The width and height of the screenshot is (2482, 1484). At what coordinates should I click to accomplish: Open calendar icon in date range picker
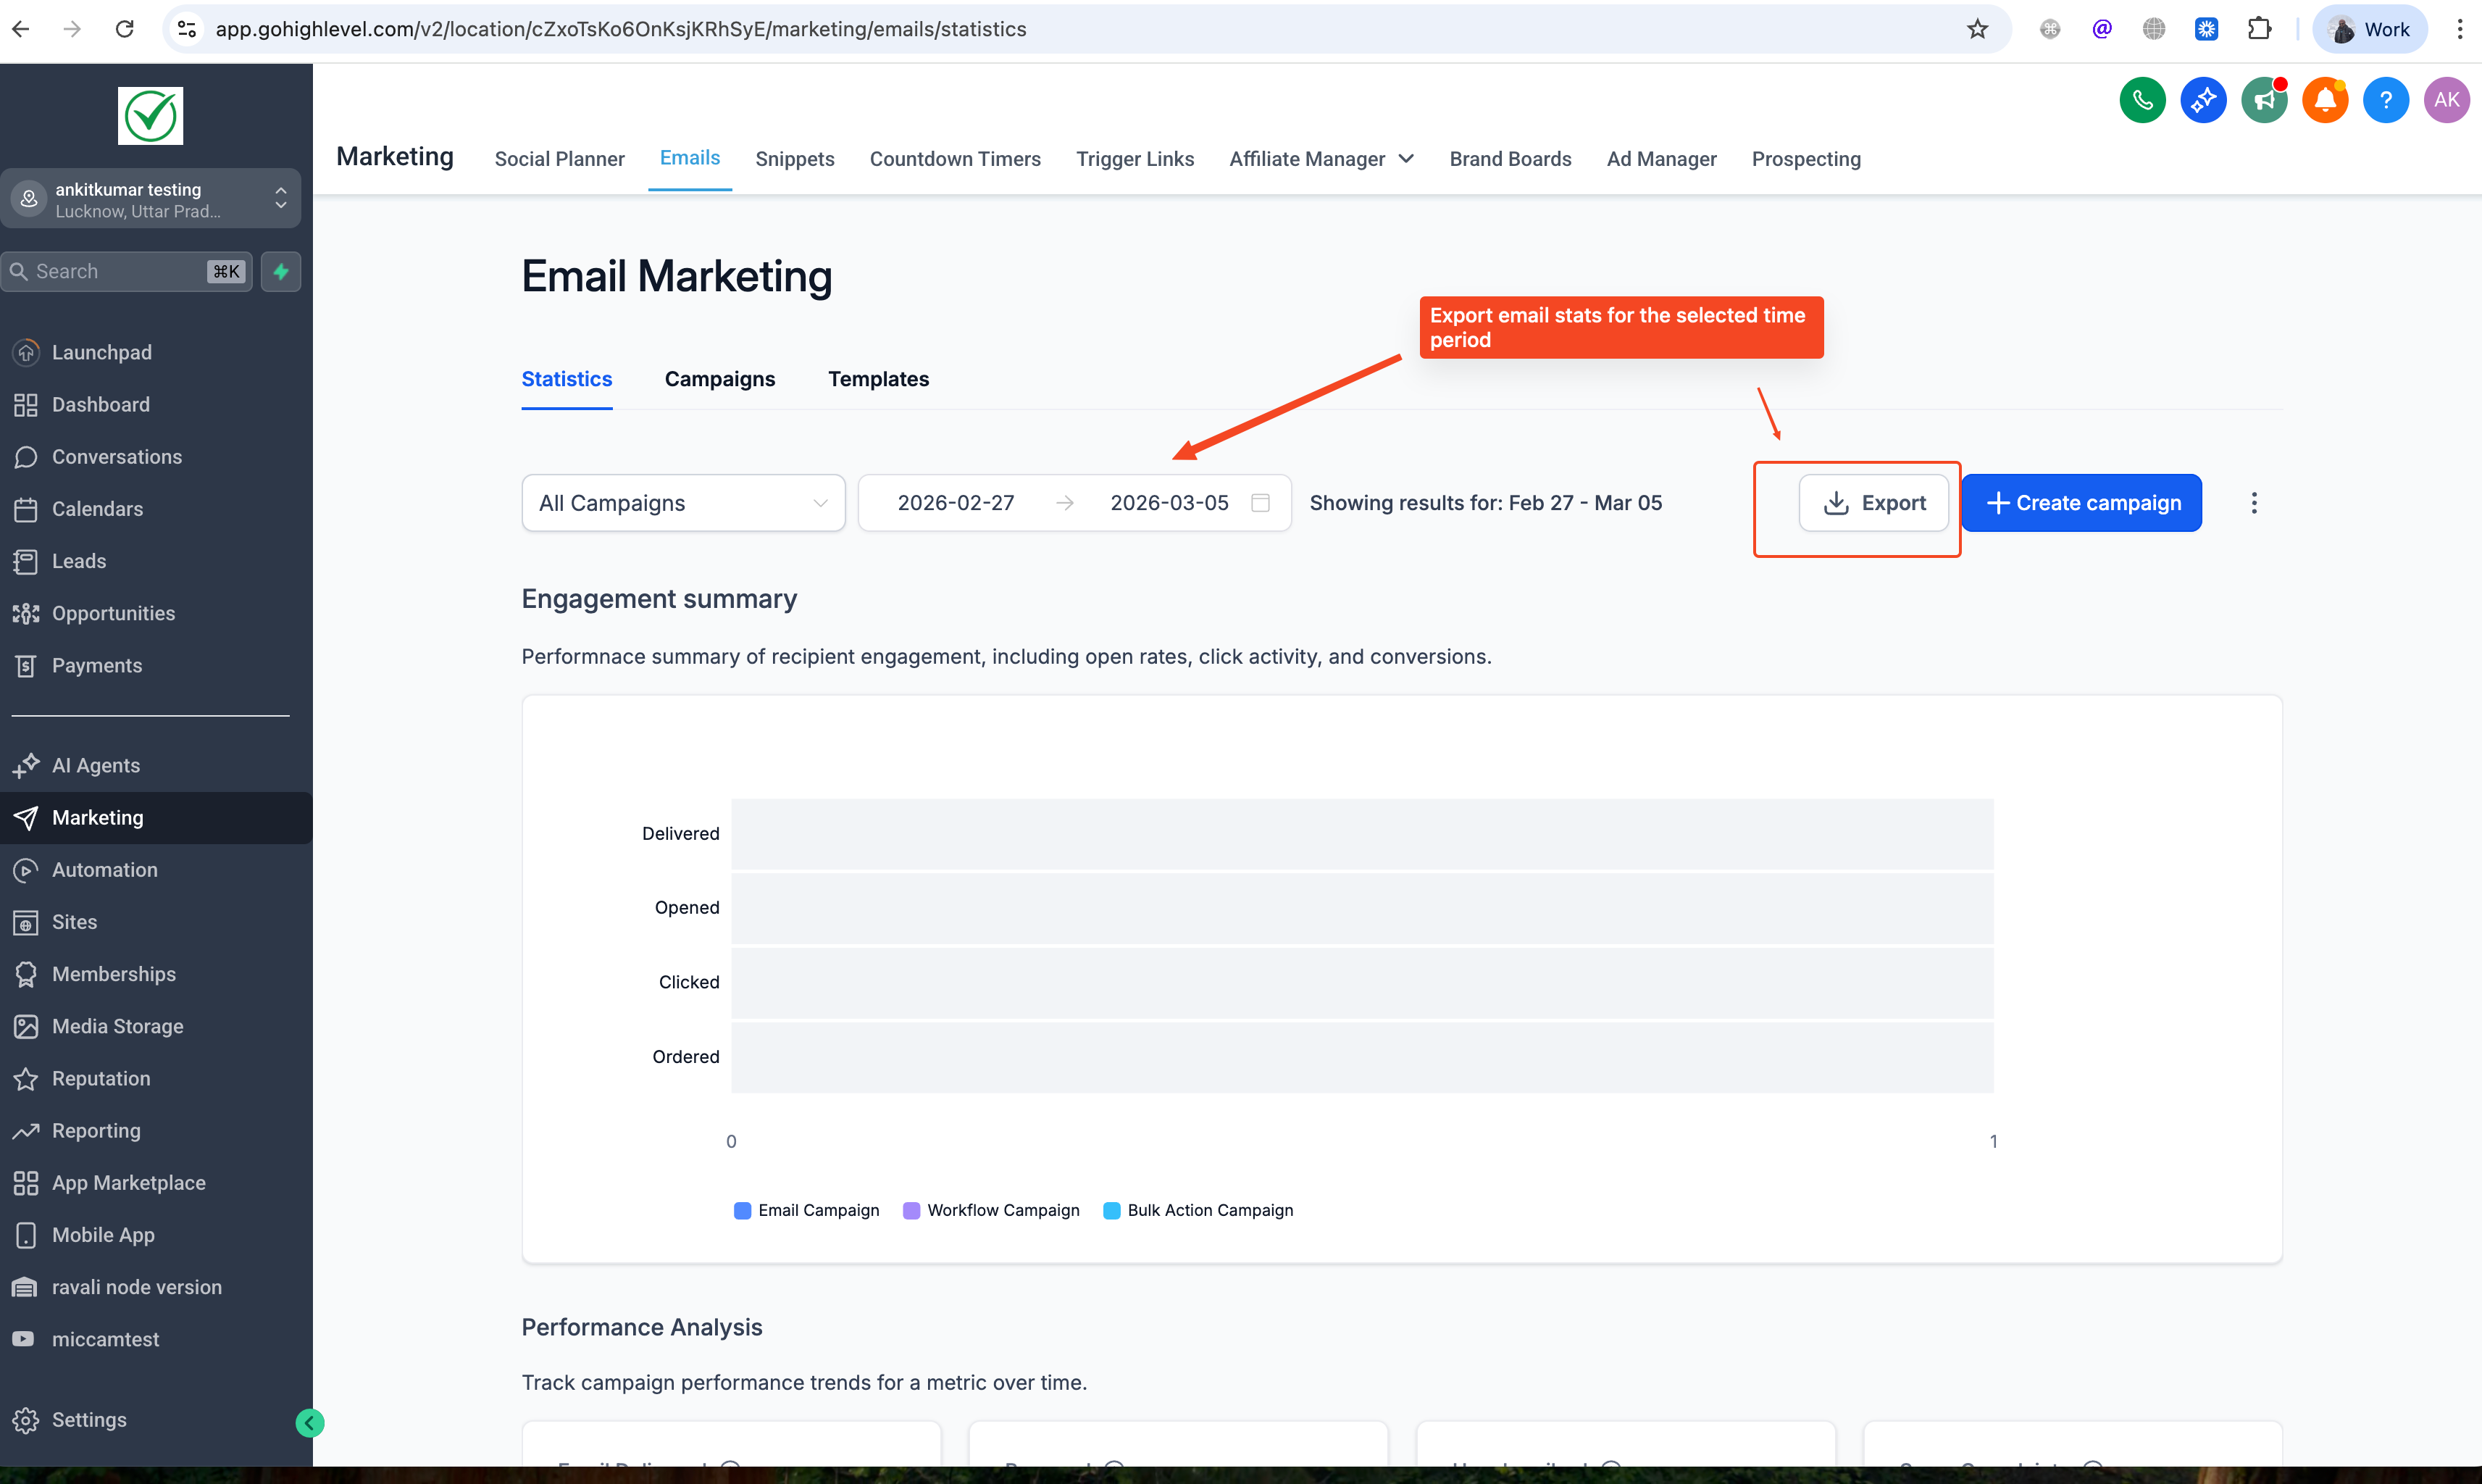[1261, 503]
